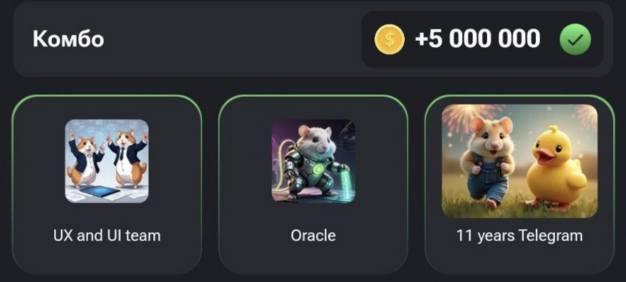Image resolution: width=626 pixels, height=282 pixels.
Task: Click the left suited hamster in UX image
Action: click(x=85, y=160)
